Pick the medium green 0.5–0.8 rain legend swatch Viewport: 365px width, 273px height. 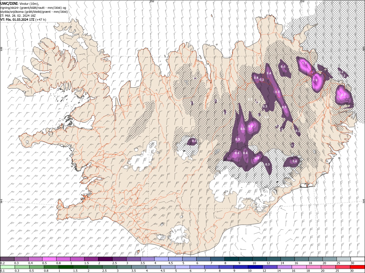point(36,267)
